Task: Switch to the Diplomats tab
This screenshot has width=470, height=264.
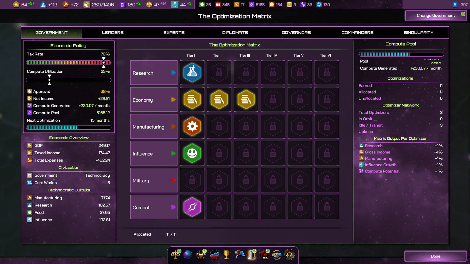Action: click(x=235, y=33)
